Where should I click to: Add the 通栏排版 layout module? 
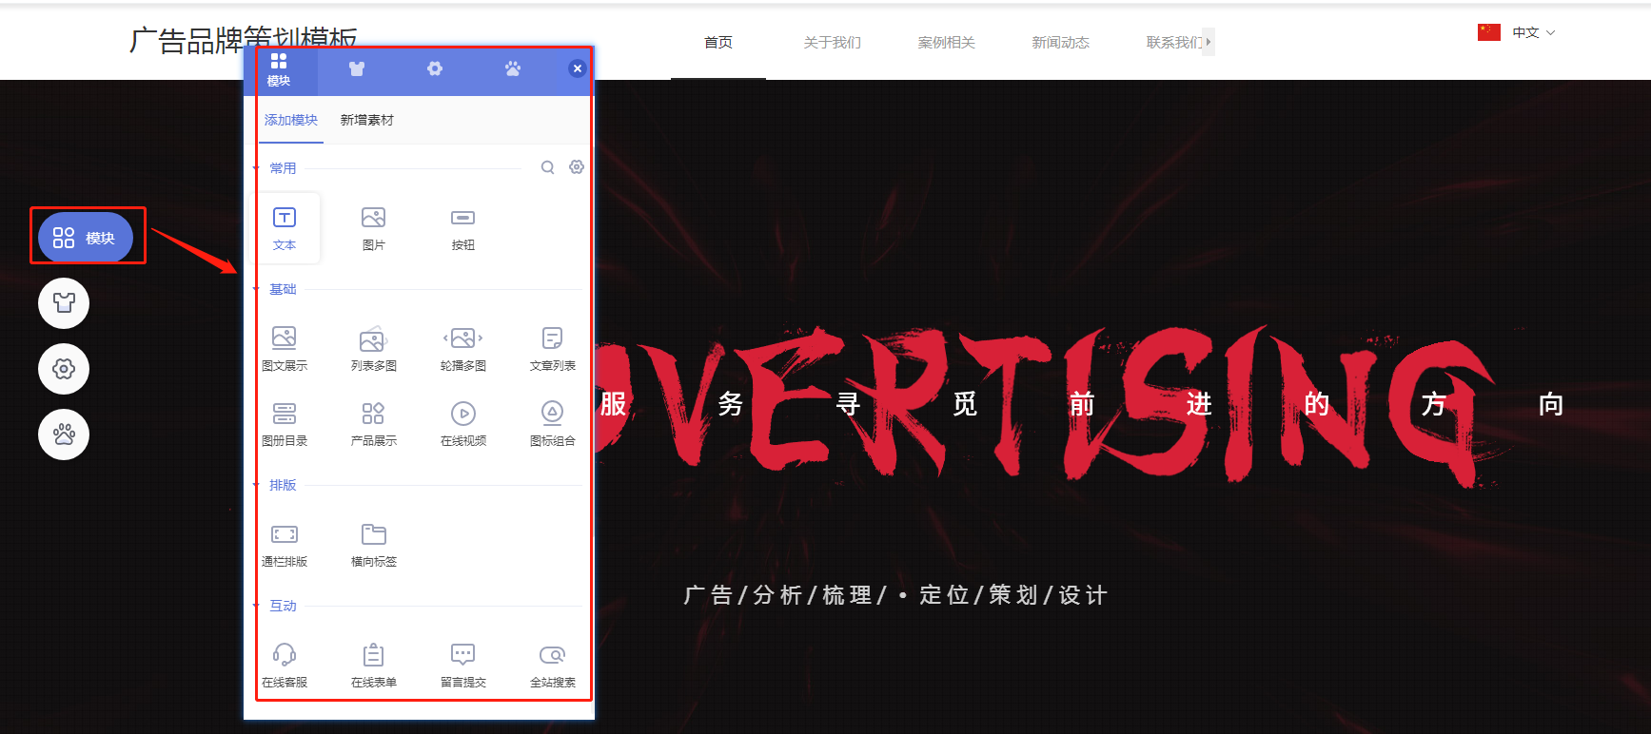285,545
